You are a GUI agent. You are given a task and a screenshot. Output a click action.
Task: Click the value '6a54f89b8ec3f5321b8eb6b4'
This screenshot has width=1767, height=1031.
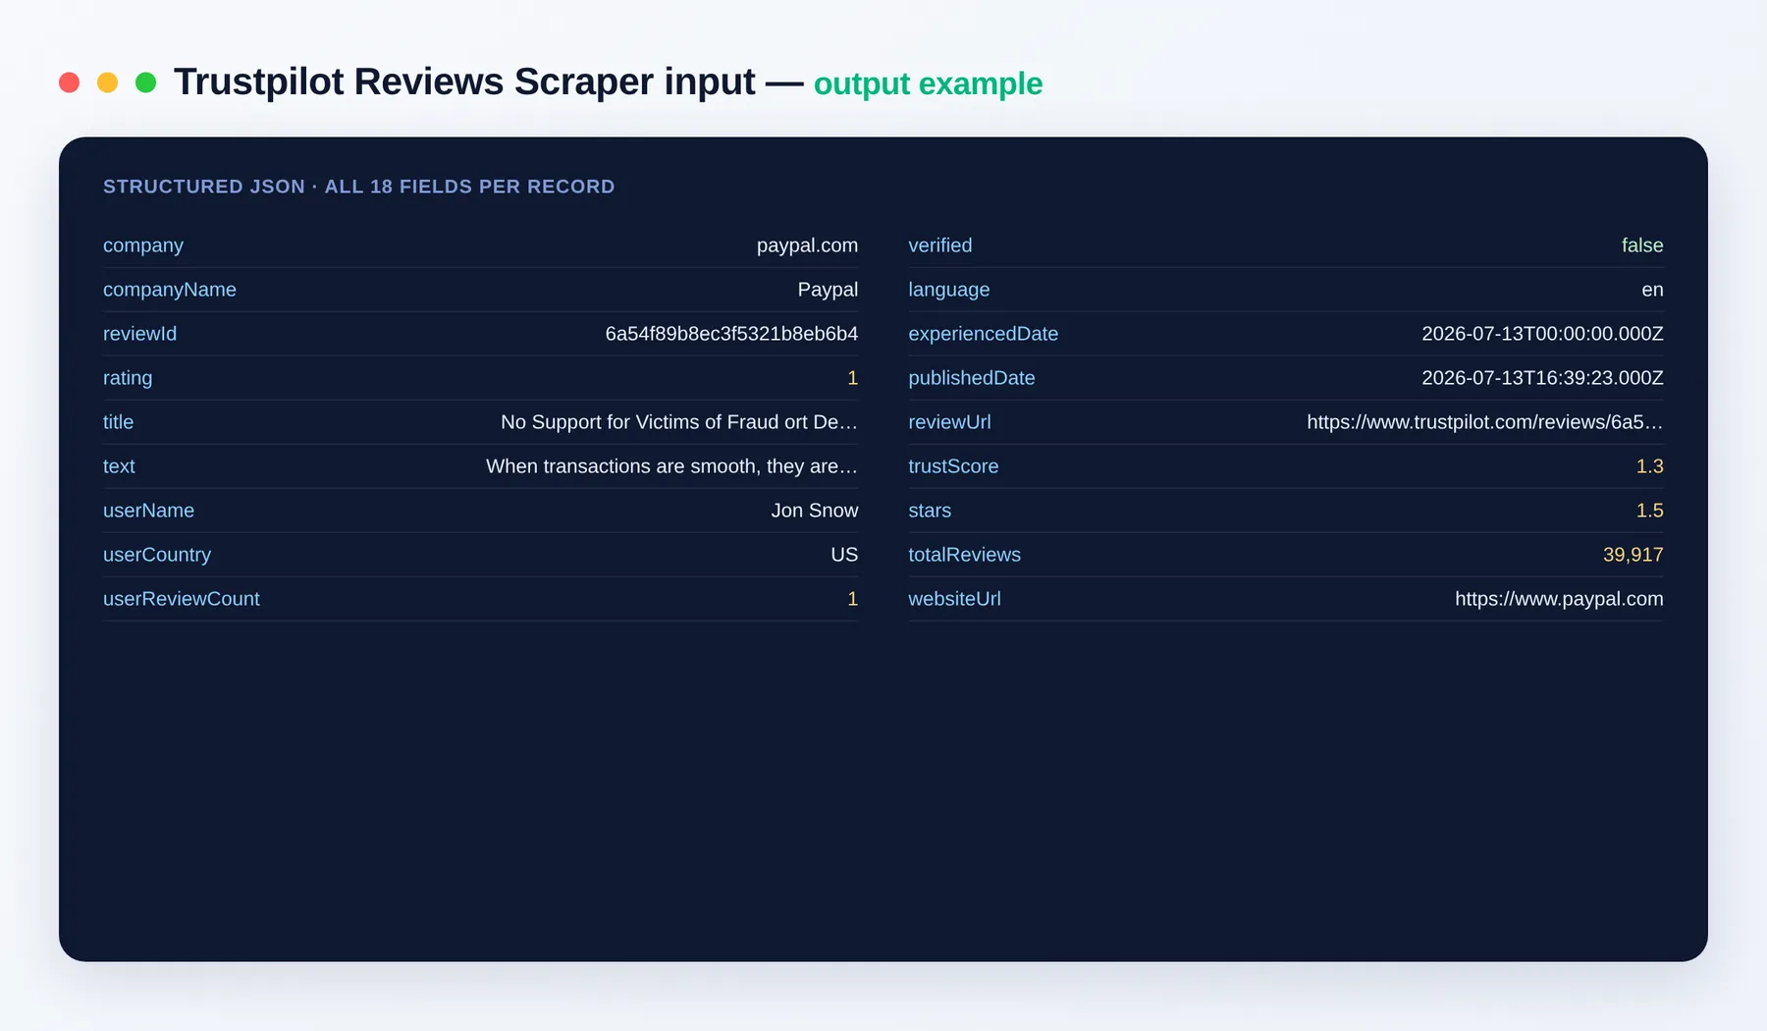tap(731, 334)
